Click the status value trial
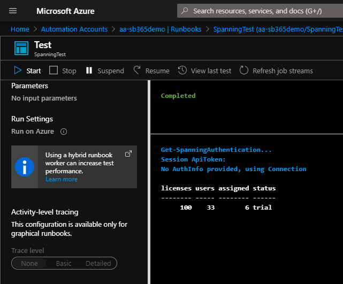Viewport: 343px width, 284px height. pyautogui.click(x=262, y=208)
